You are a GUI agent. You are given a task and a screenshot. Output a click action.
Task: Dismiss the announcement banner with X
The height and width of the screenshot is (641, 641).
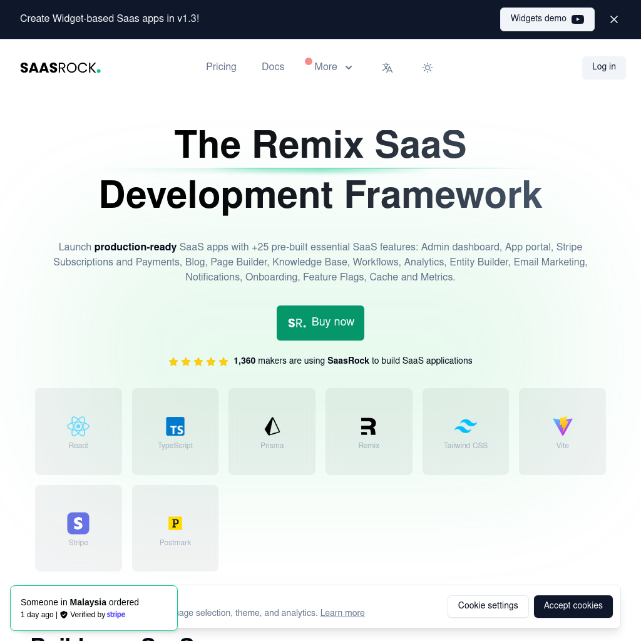(613, 19)
